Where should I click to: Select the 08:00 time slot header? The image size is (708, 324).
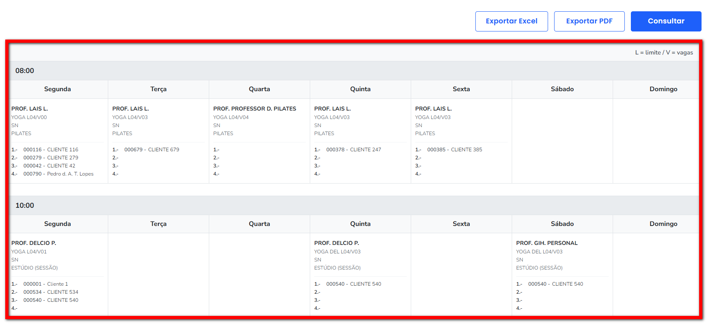pos(25,71)
